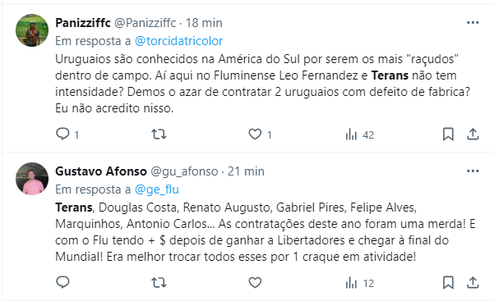
Task: Like Gustavo Afonso's tweet
Action: [255, 282]
